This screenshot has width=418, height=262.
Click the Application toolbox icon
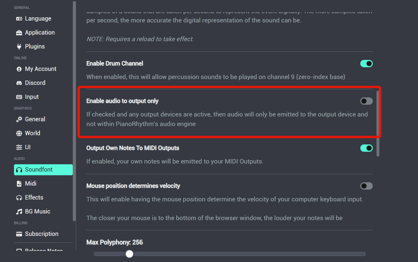19,32
